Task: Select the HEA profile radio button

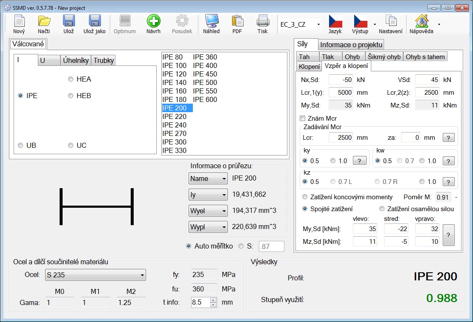Action: click(71, 79)
